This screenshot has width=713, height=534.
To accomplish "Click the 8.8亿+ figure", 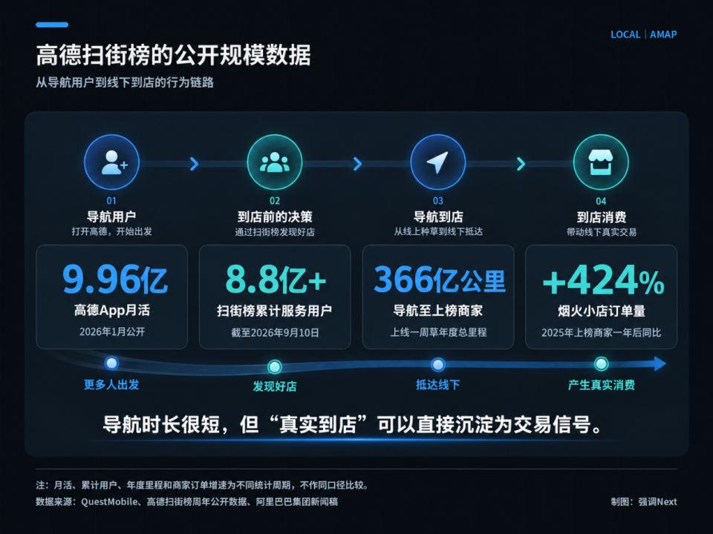I will [x=276, y=280].
